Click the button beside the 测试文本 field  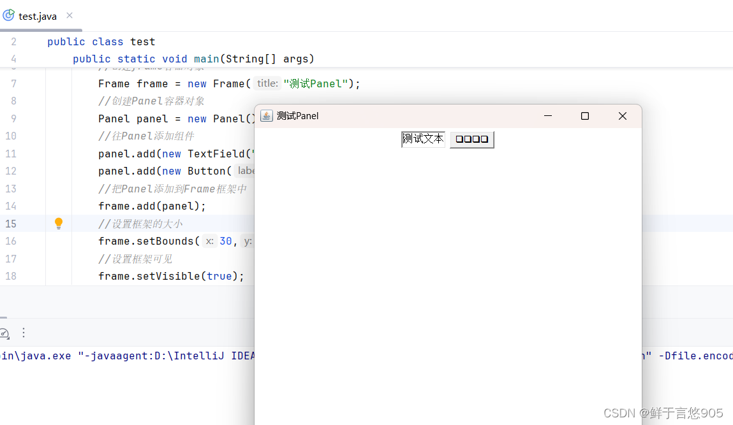click(471, 139)
